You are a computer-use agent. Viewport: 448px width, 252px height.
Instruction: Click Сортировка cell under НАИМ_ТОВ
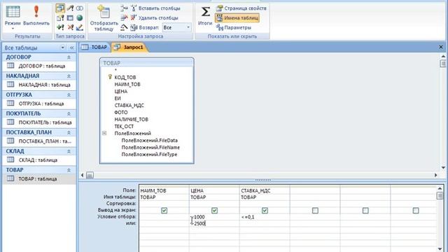[164, 204]
